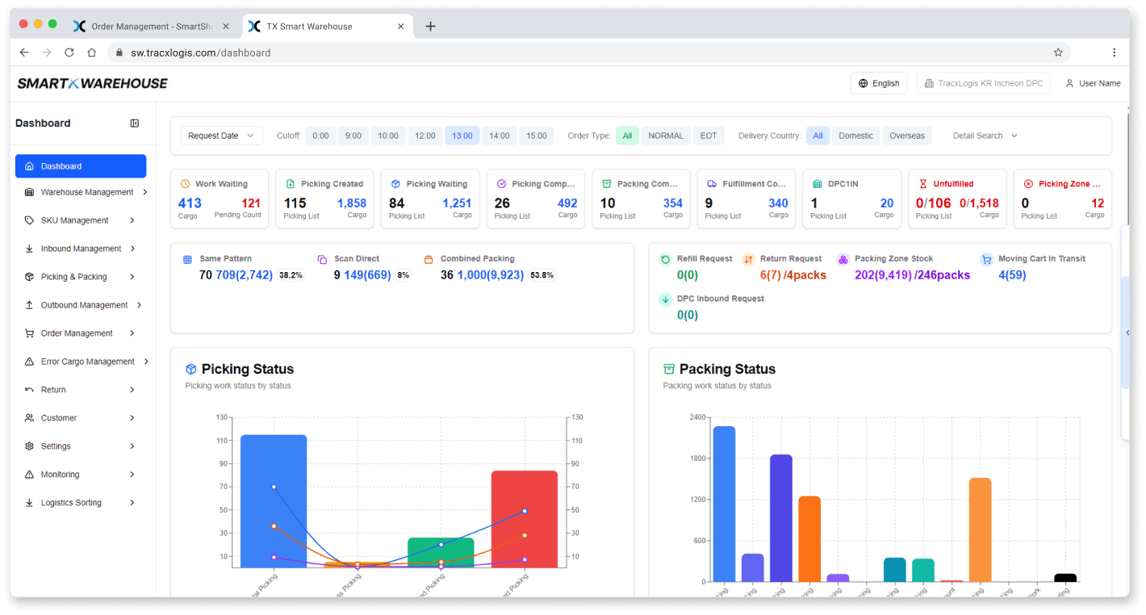Screen dimensions: 1146x615
Task: Enable the EOT order type filter
Action: pyautogui.click(x=709, y=136)
